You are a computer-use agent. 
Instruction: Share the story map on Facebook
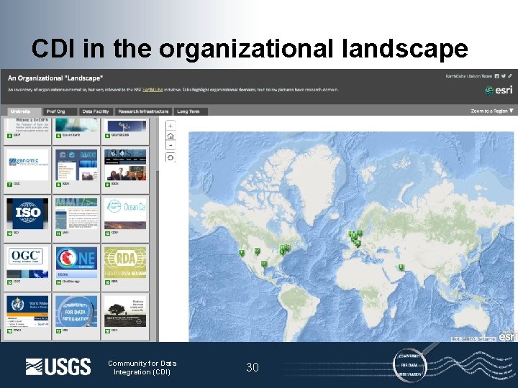tap(496, 76)
